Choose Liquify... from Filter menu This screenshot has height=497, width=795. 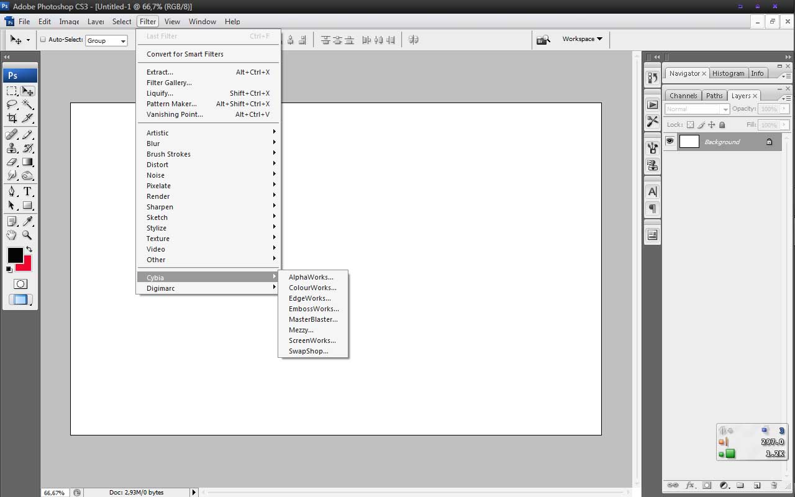(x=208, y=93)
